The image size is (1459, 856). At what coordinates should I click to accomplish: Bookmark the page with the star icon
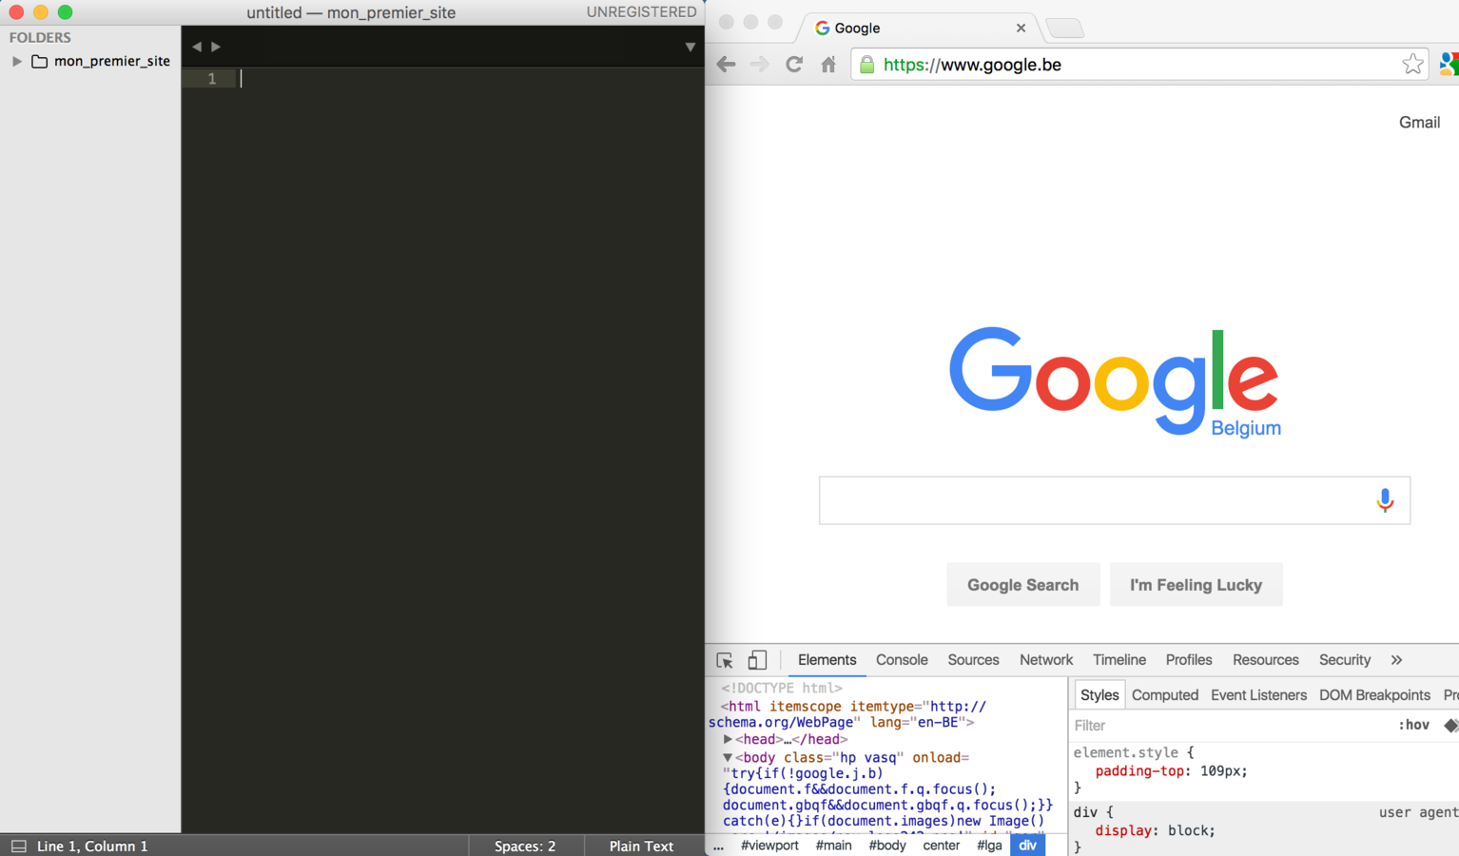tap(1412, 65)
